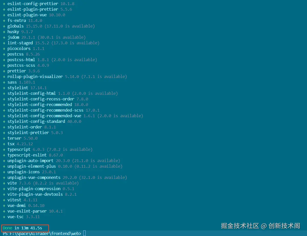Select the tsx 4.23.12 entry
The image size is (307, 236).
click(x=18, y=144)
